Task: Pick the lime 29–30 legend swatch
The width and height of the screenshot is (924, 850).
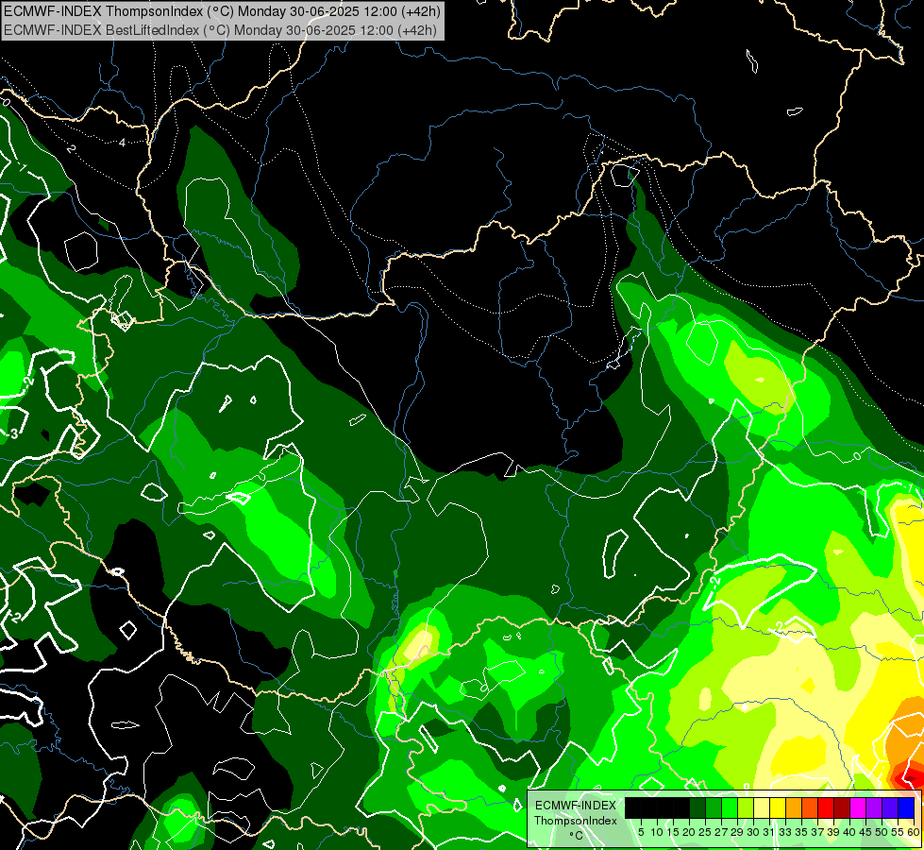Action: pos(746,807)
